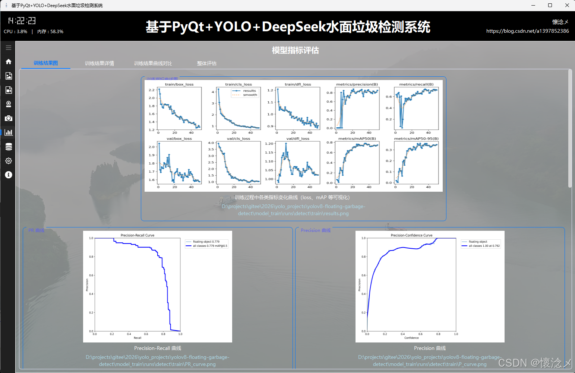Image resolution: width=575 pixels, height=373 pixels.
Task: Open the 训练结果曲线对比 tab
Action: (153, 63)
